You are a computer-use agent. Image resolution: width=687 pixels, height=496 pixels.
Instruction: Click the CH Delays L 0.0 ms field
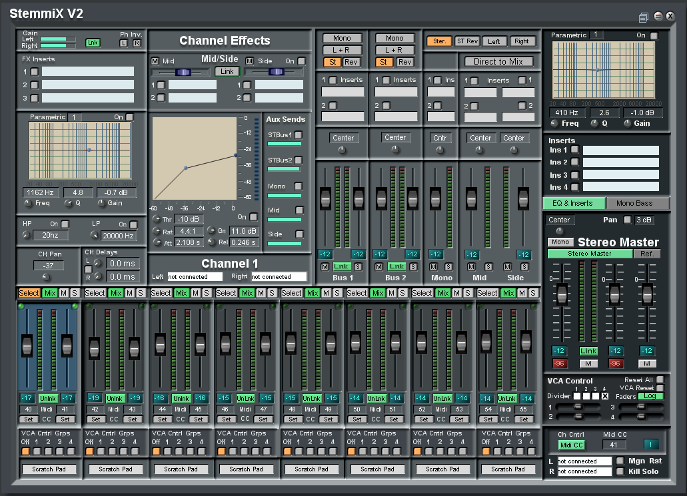(122, 264)
